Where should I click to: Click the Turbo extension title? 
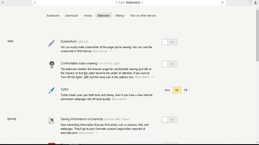point(64,89)
